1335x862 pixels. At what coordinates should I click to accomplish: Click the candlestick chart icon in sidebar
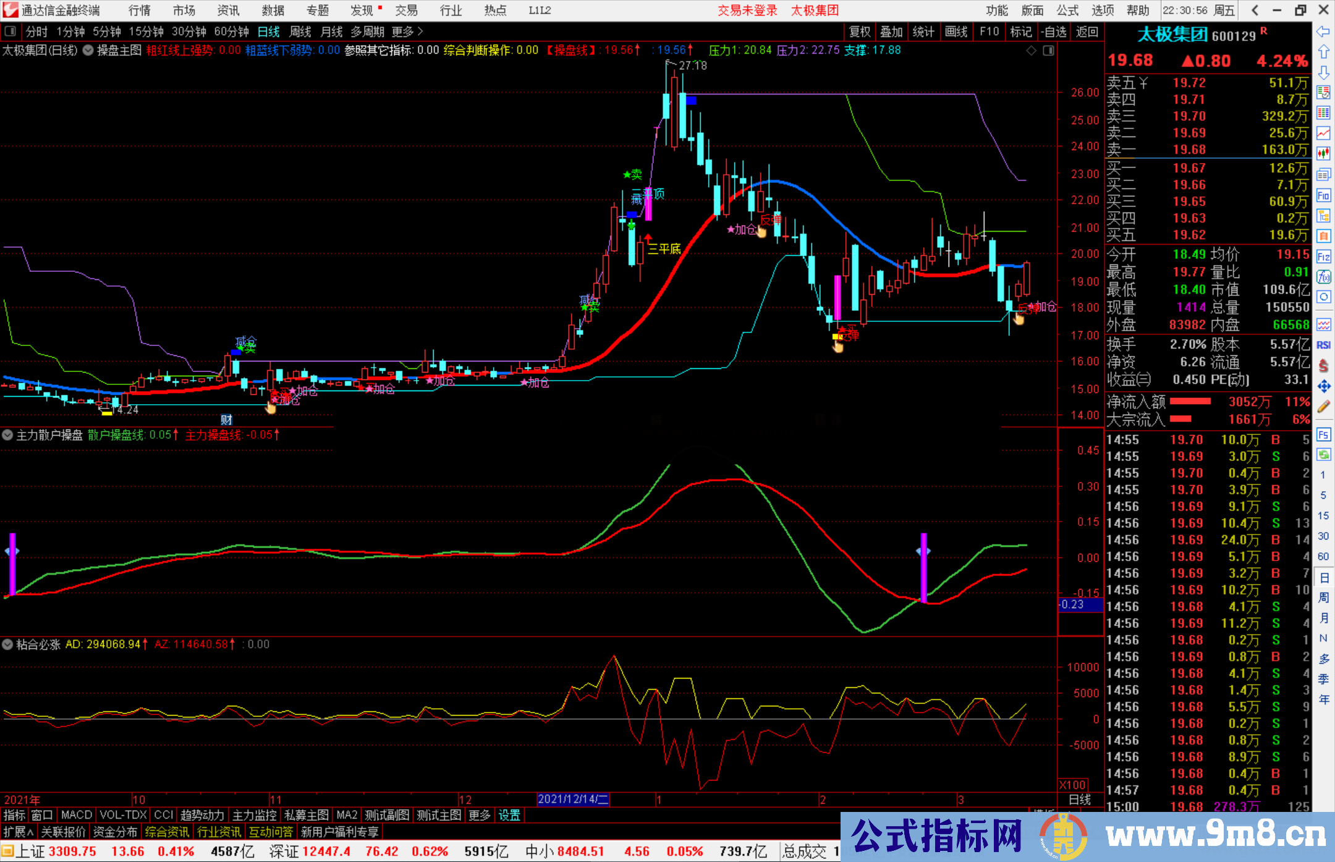(1323, 153)
